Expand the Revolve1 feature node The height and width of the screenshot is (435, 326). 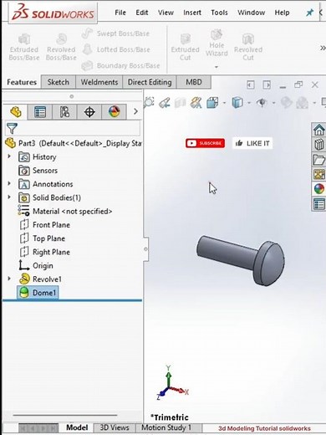(9, 279)
